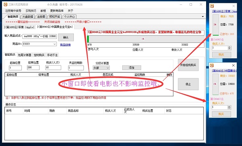This screenshot has height=146, width=242.
Task: Click the 商品名称 column header in the log
Action: pos(85,111)
